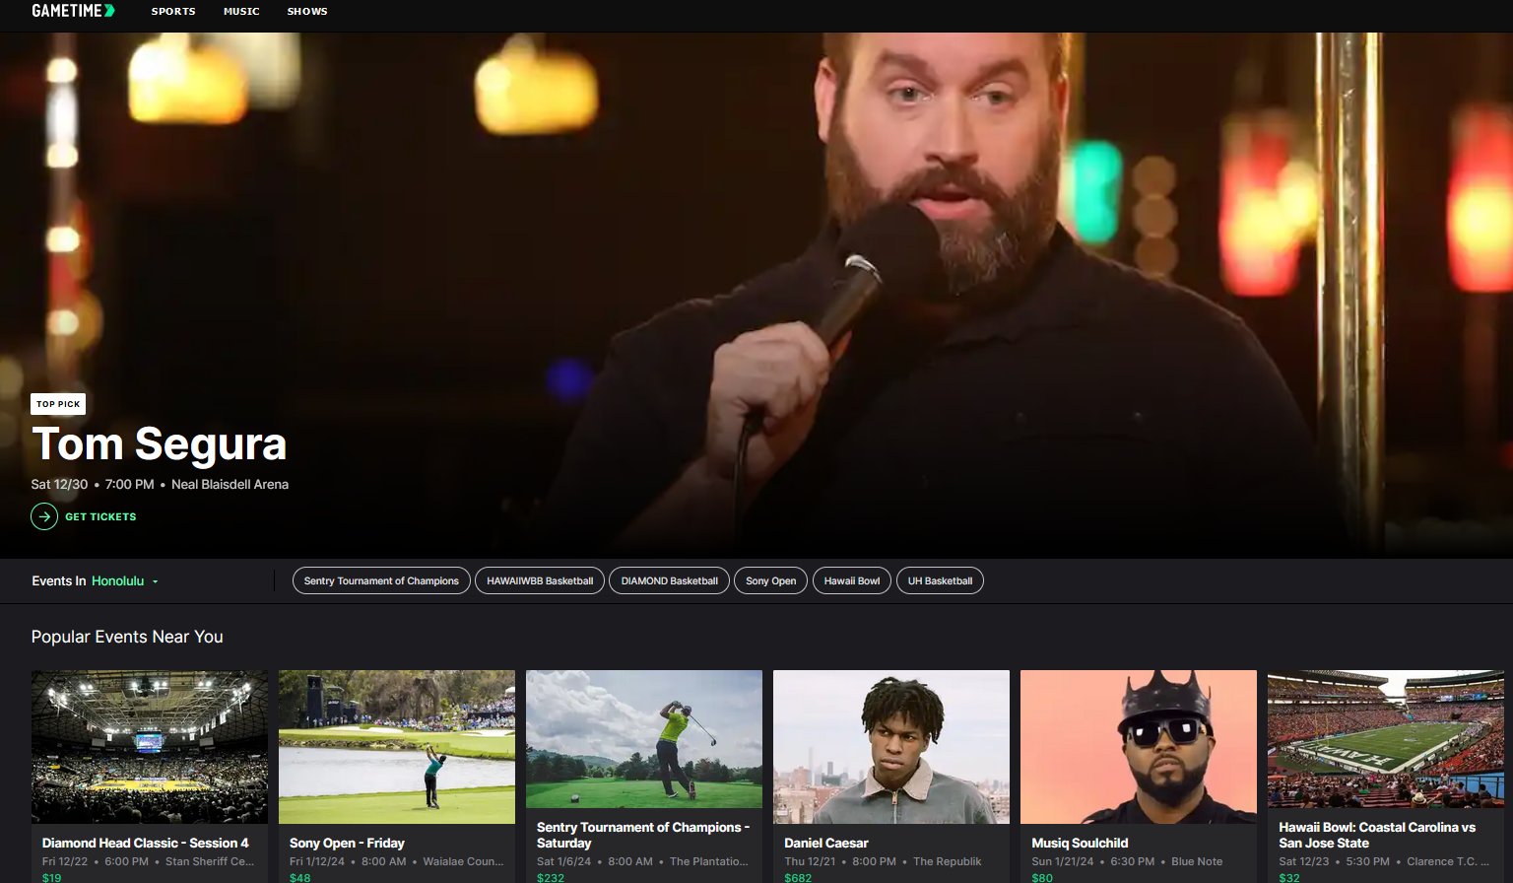1513x883 pixels.
Task: Click the circled arrow Get Tickets icon
Action: point(44,516)
